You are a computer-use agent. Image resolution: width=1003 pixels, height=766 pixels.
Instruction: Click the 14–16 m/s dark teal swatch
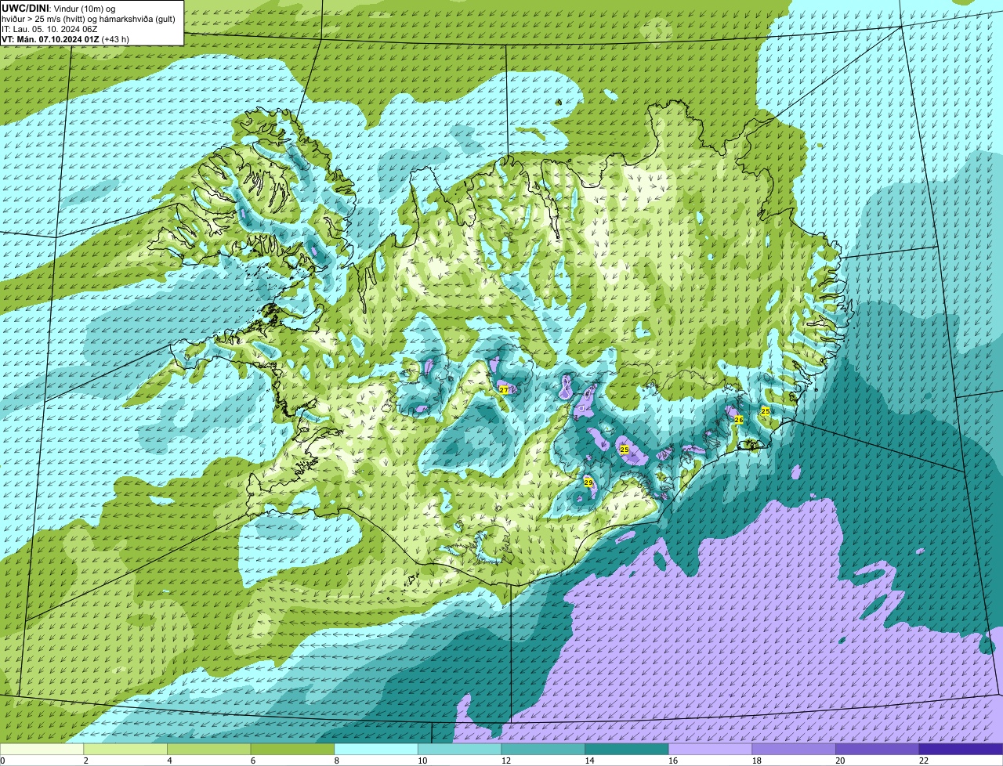point(627,749)
